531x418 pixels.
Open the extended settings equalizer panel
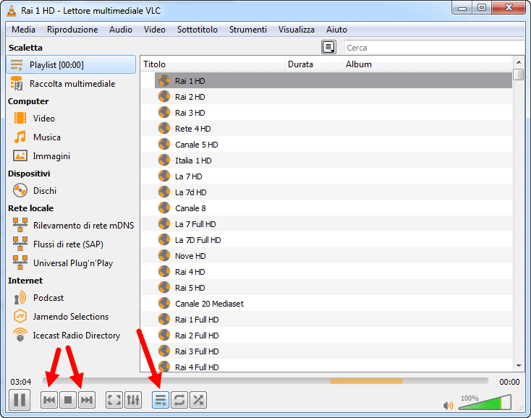tap(133, 400)
